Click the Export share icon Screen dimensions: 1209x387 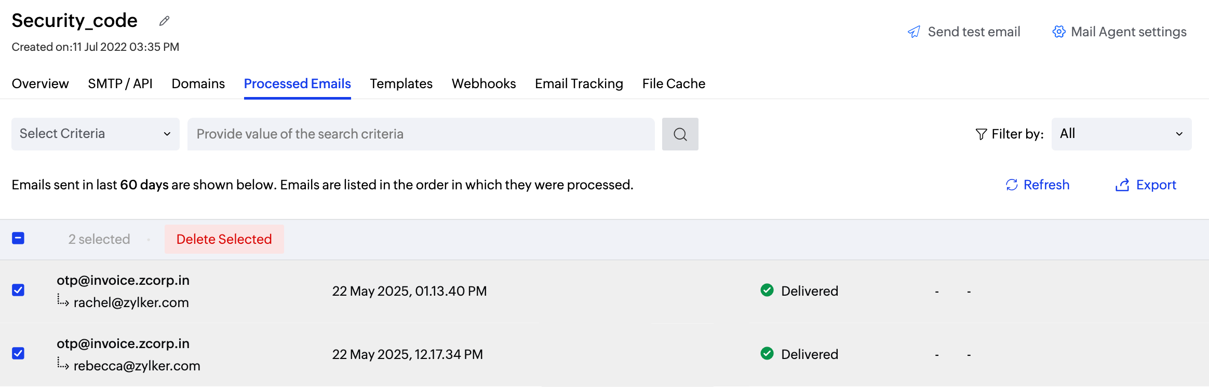point(1122,185)
